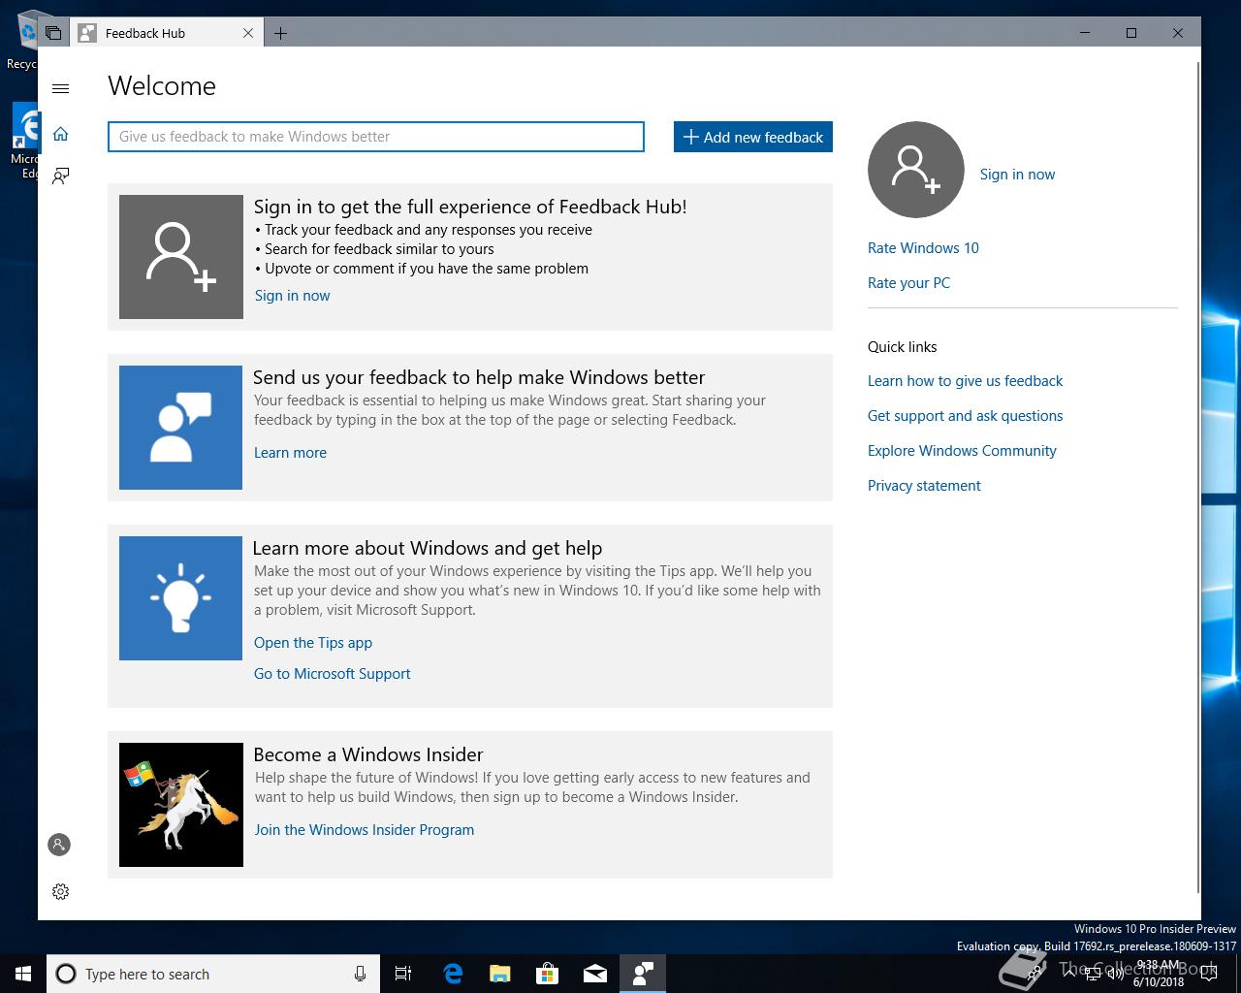
Task: Open the Feedback section in sidebar
Action: pyautogui.click(x=60, y=176)
